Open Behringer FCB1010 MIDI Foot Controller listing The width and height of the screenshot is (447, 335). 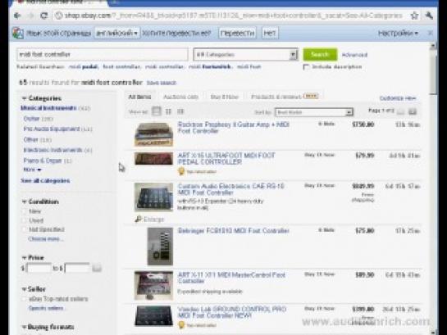pyautogui.click(x=234, y=230)
